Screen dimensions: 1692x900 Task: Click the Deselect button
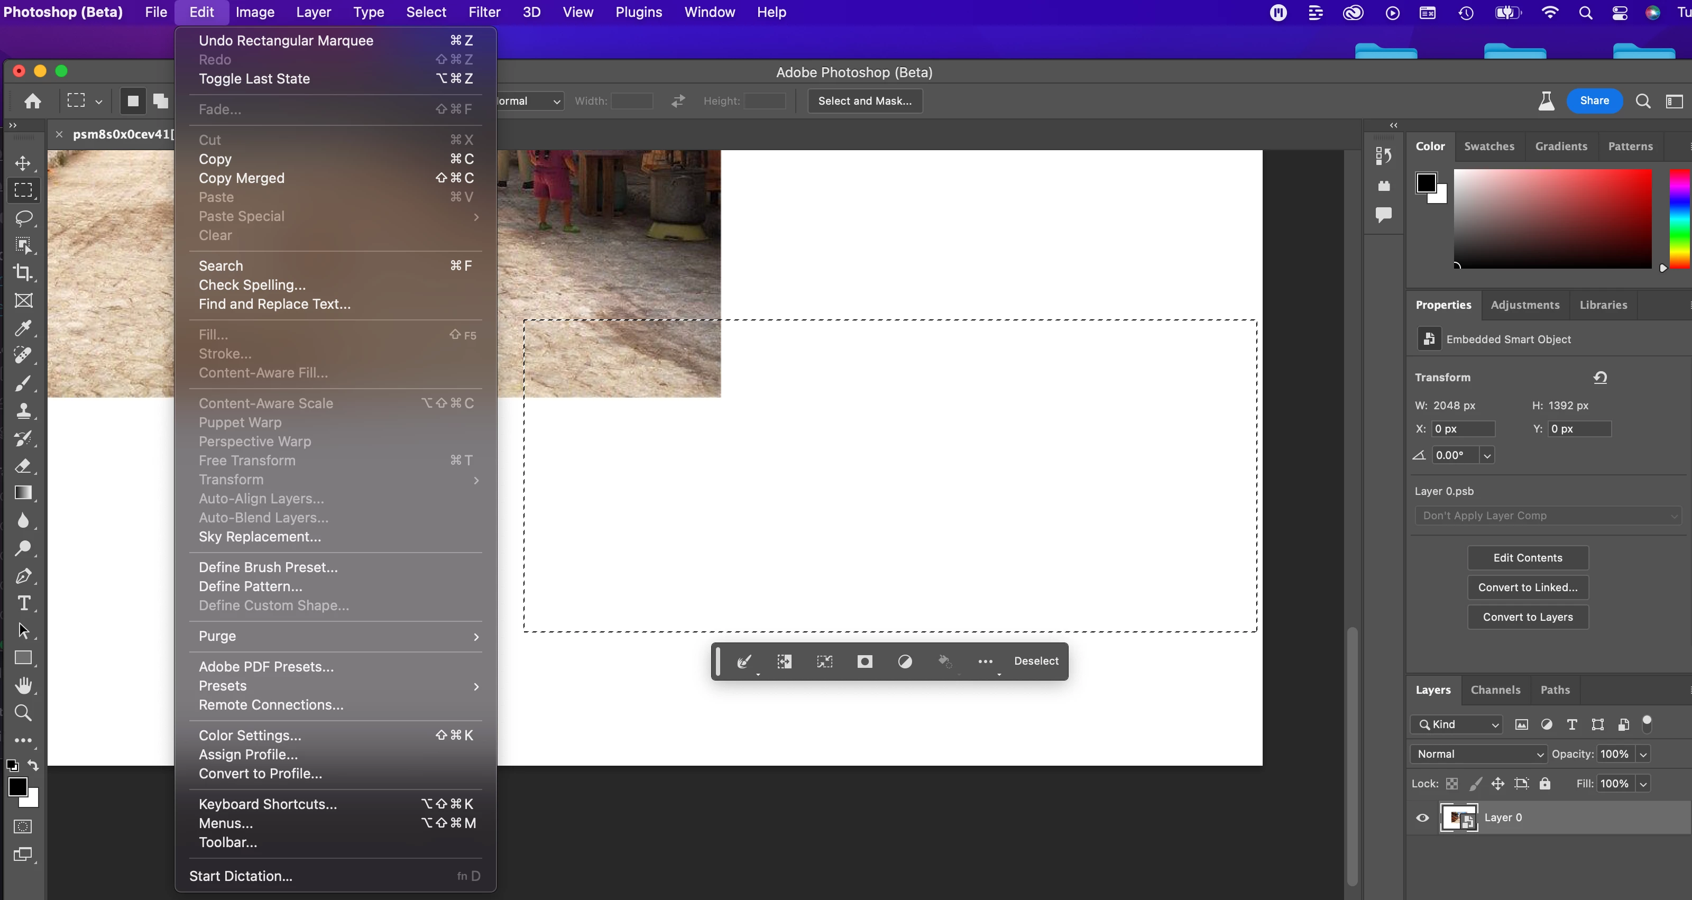(1036, 662)
